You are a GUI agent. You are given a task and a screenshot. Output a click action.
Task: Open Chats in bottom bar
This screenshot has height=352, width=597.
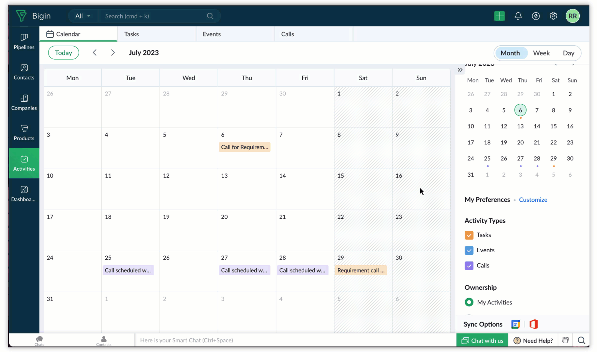pos(39,341)
